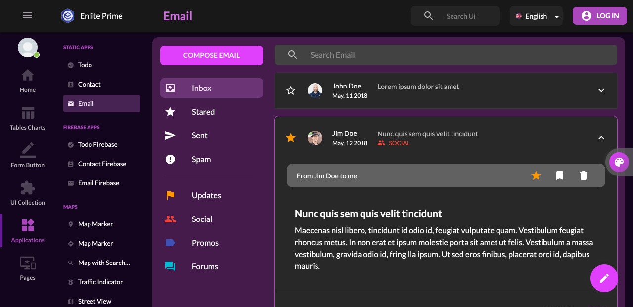Open Todo under Static Apps
Screen dimensions: 633x307
pyautogui.click(x=102, y=65)
